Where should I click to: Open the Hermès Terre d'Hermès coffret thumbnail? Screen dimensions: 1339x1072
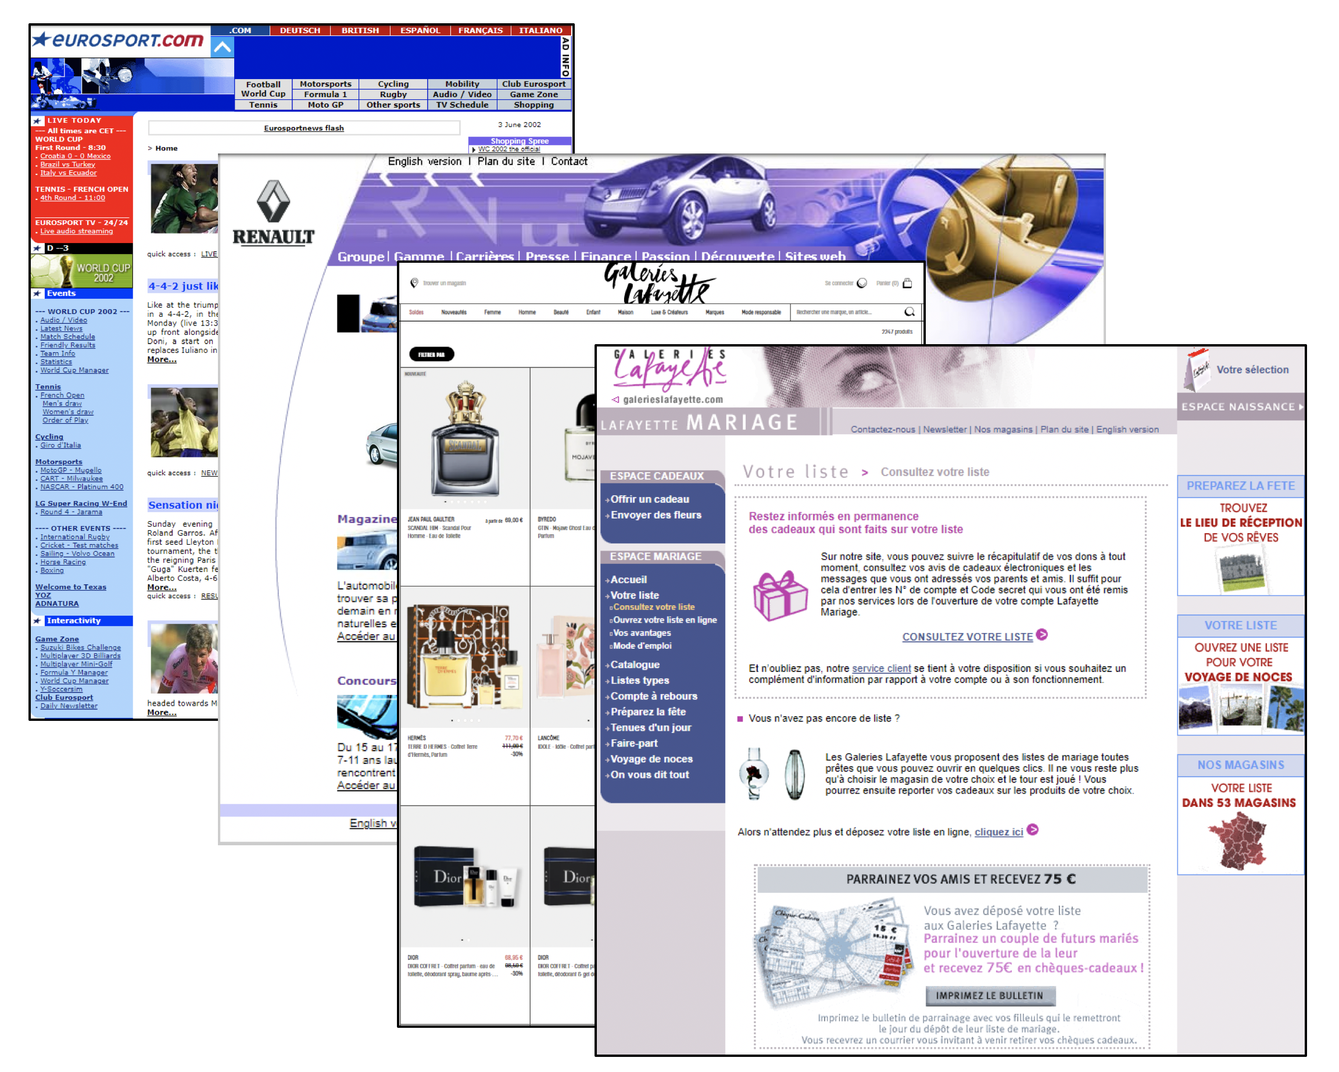(464, 656)
